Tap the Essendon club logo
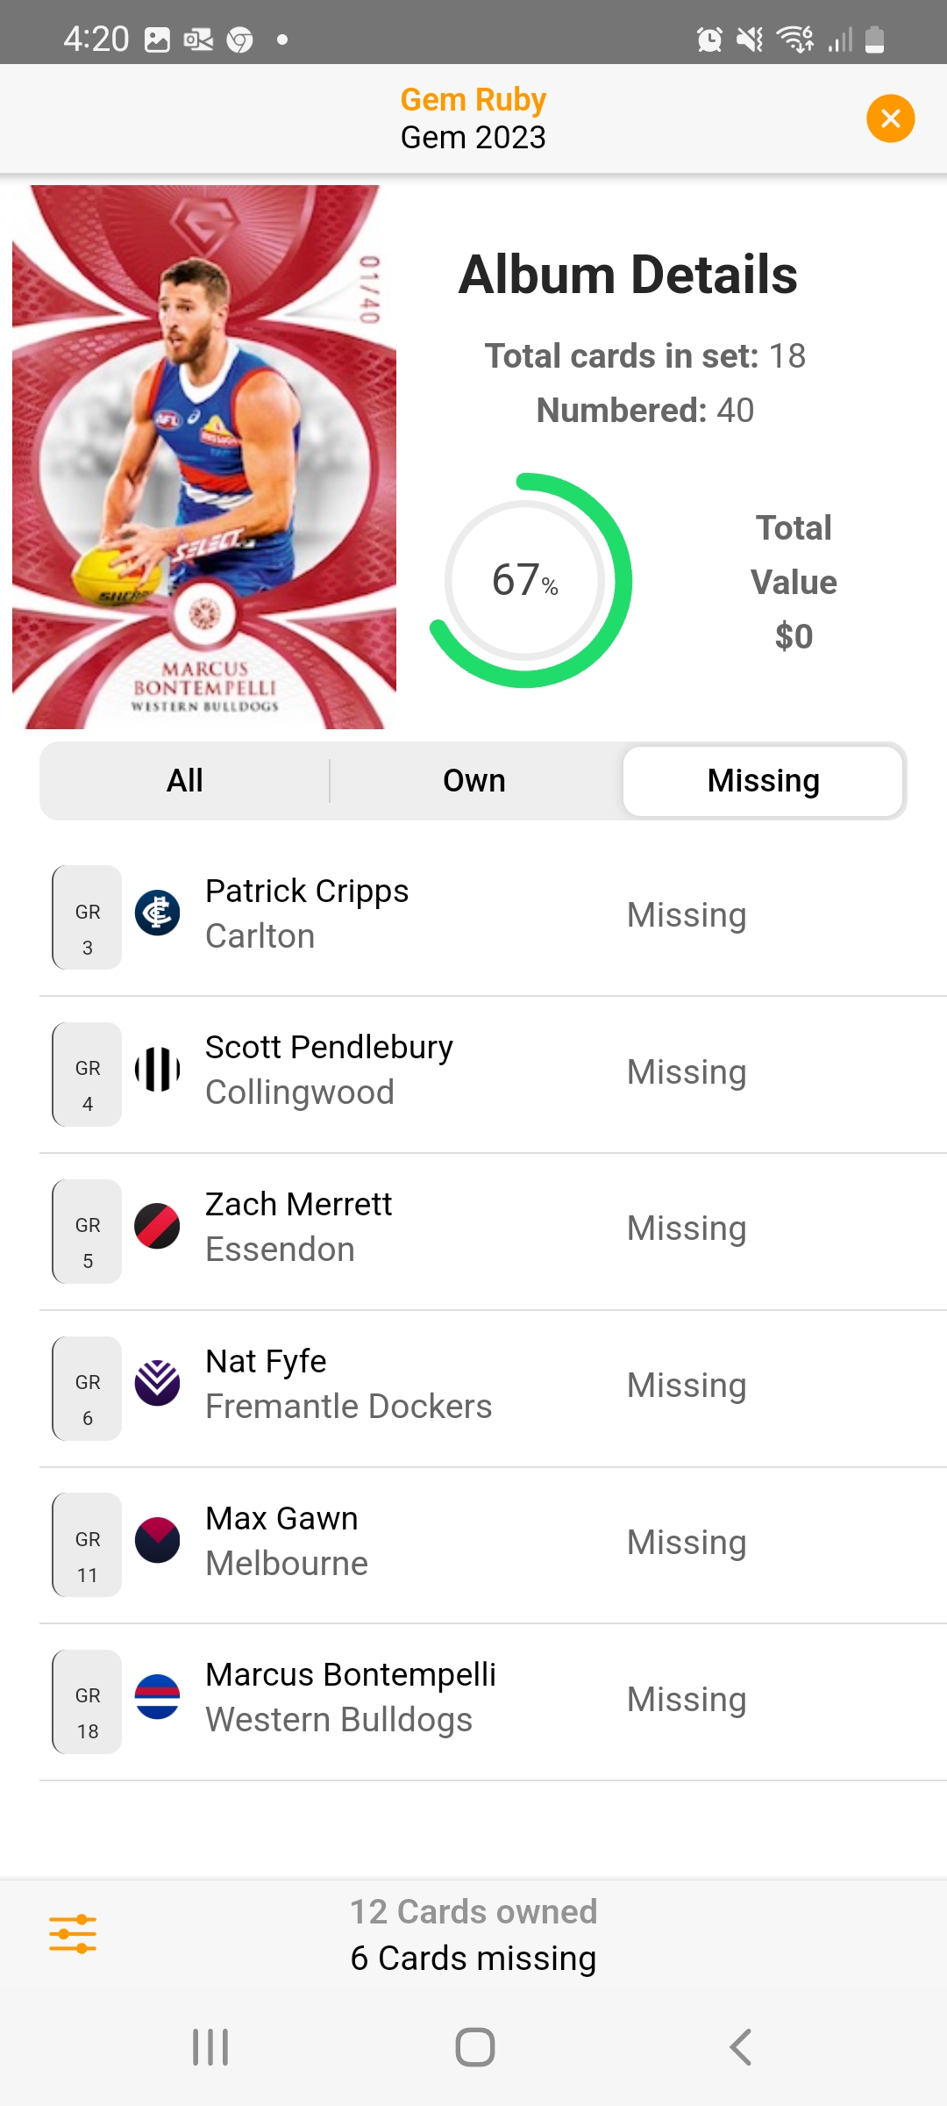 point(157,1227)
